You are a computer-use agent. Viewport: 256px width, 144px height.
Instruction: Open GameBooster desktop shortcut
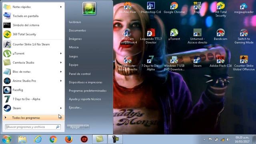pos(128,63)
